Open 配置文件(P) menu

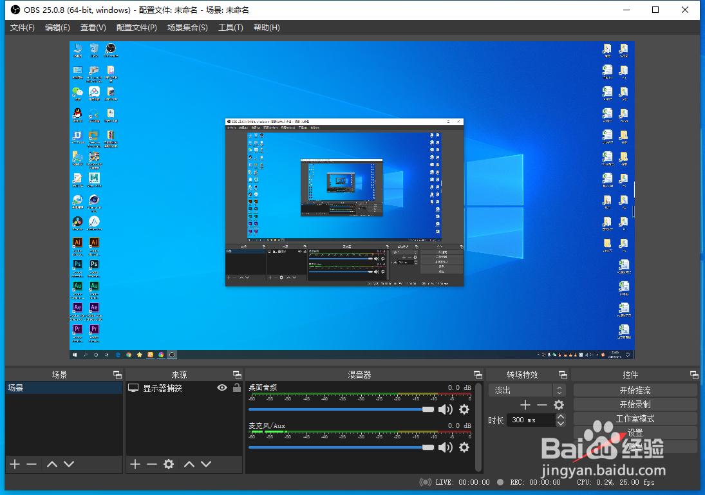tap(136, 28)
